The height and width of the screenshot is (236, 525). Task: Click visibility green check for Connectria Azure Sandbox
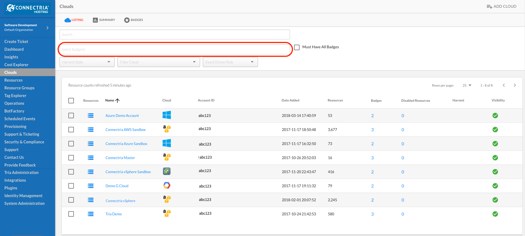click(495, 144)
